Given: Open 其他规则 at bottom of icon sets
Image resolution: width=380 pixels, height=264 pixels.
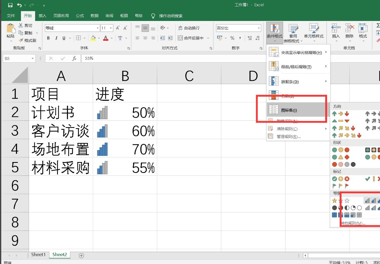Looking at the screenshot, I should pyautogui.click(x=353, y=223).
